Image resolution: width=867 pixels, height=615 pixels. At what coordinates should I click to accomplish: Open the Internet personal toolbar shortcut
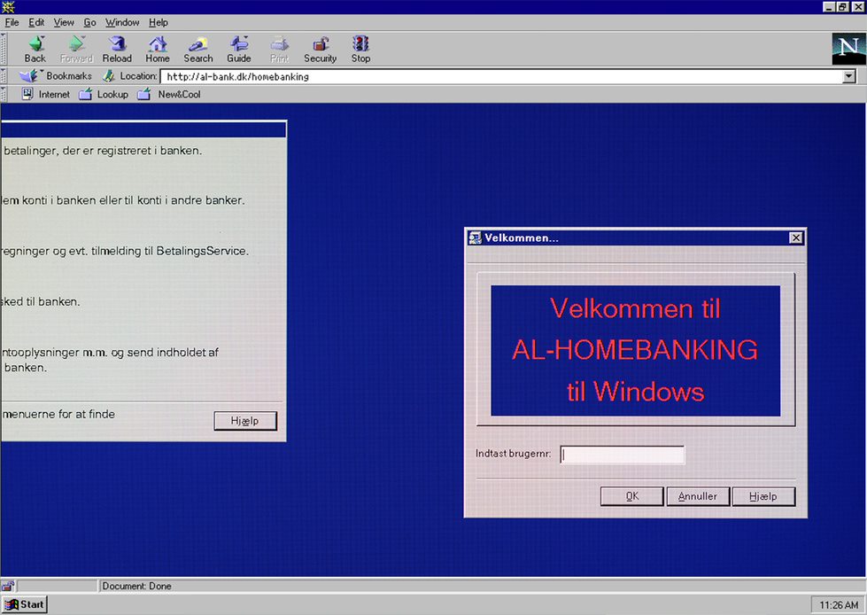click(46, 94)
